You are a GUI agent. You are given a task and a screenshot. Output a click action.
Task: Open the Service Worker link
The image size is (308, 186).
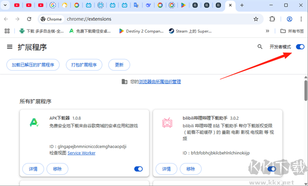[x=81, y=153]
